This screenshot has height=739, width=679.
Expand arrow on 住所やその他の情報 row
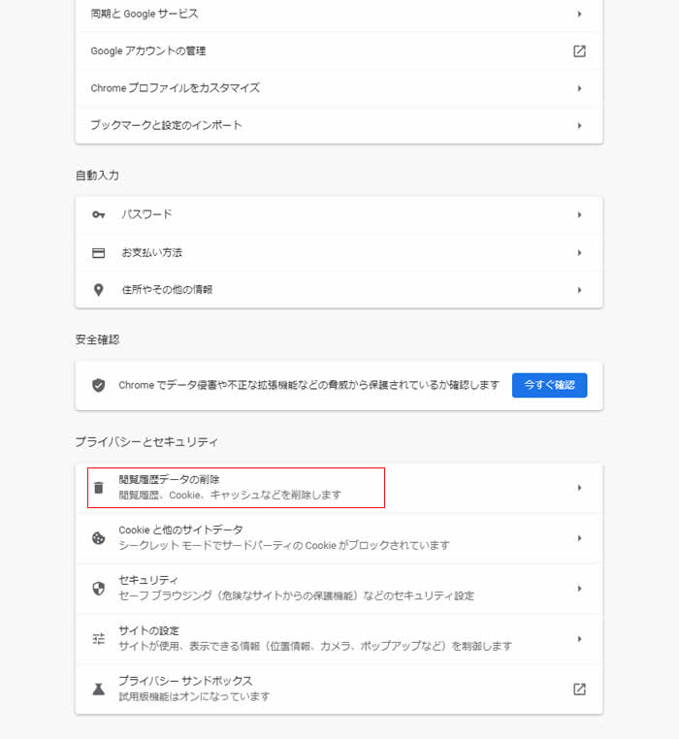(x=579, y=290)
